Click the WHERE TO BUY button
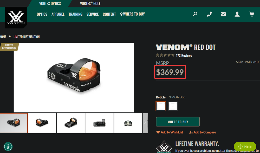The height and width of the screenshot is (153, 260). tap(178, 122)
